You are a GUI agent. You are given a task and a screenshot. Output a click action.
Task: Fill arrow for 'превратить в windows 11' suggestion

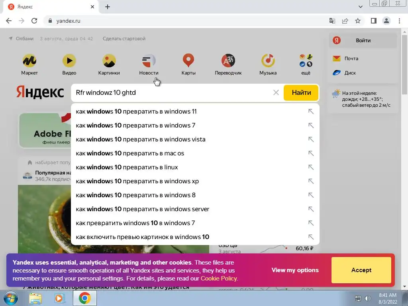[311, 112]
